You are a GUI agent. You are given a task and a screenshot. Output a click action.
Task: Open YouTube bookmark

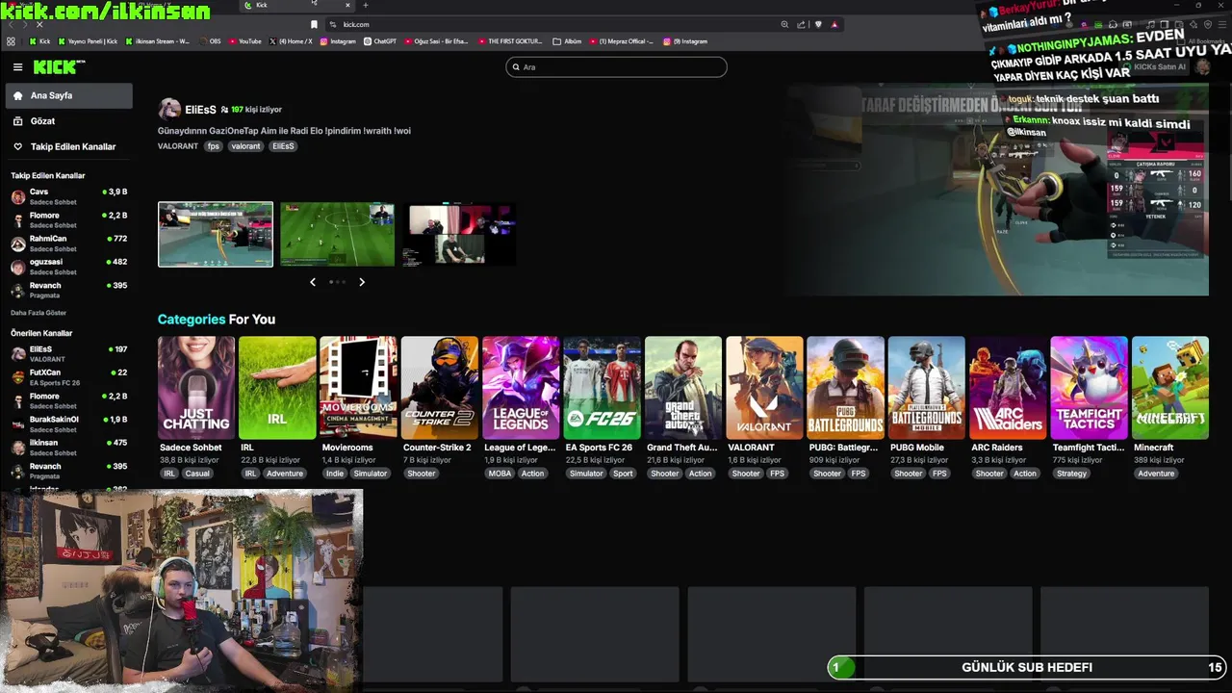pyautogui.click(x=244, y=41)
